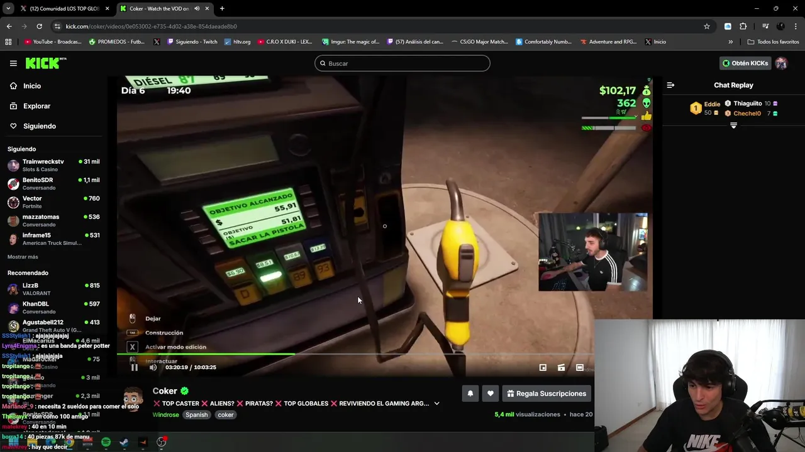Close the Comunidad LOS TOP GLOBALES tab
This screenshot has height=452, width=805.
108,8
